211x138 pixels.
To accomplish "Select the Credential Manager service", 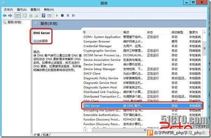I will pyautogui.click(x=142, y=46).
